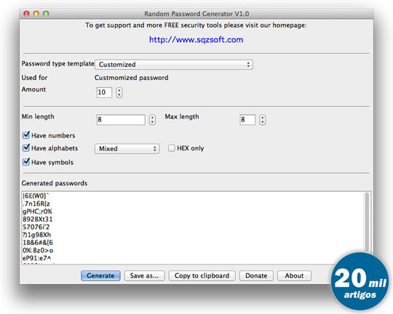Select the password .7n16R{z
This screenshot has width=393, height=314.
pyautogui.click(x=36, y=204)
